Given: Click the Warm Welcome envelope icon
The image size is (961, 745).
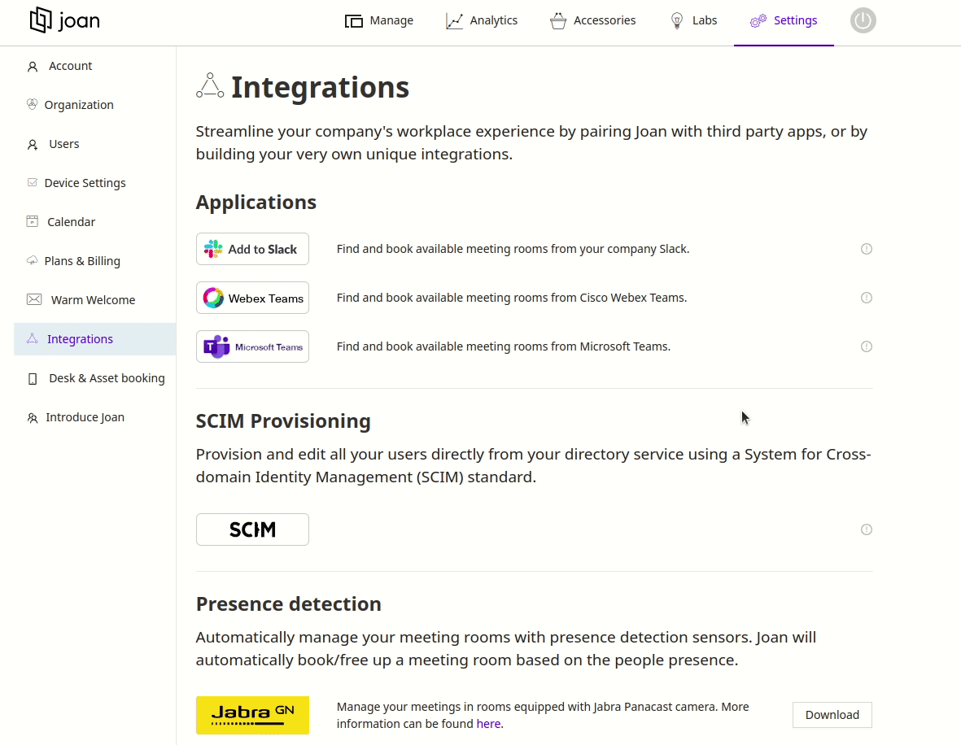Looking at the screenshot, I should coord(34,299).
